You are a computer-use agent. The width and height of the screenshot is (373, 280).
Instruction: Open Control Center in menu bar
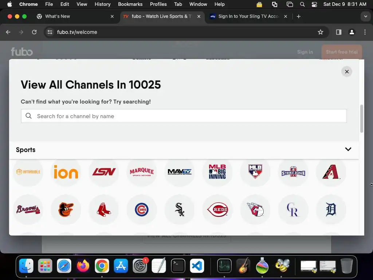314,4
